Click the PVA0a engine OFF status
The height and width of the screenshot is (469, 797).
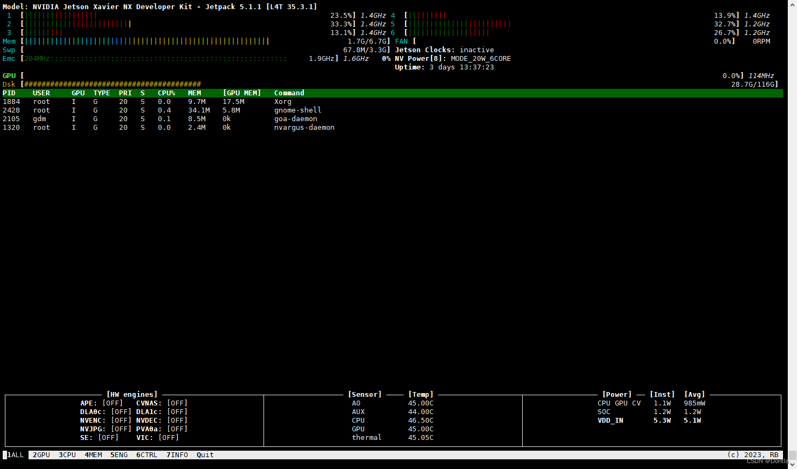[x=177, y=429]
